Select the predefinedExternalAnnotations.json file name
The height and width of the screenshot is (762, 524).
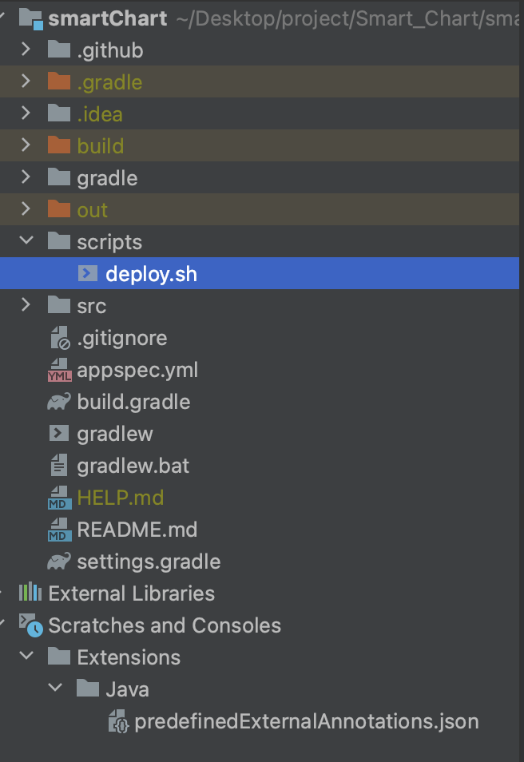307,721
